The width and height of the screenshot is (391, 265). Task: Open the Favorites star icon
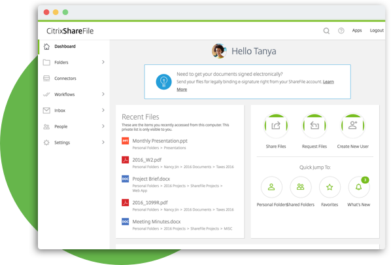(330, 187)
